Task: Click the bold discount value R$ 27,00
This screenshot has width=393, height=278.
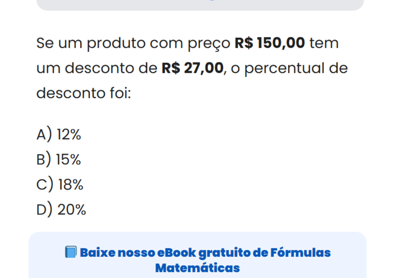Action: coord(192,68)
